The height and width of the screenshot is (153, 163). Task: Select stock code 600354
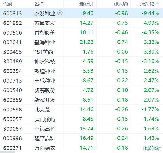point(12,71)
